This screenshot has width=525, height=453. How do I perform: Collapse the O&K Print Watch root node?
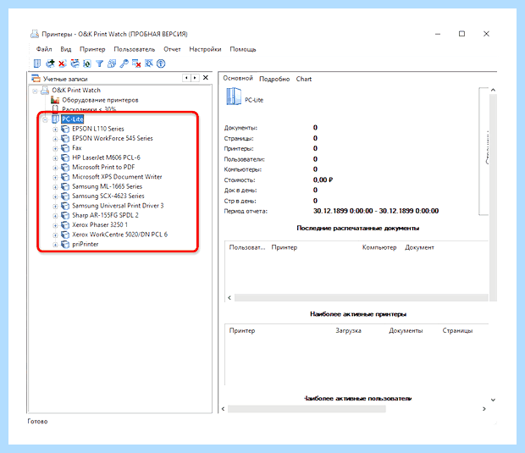coord(35,91)
